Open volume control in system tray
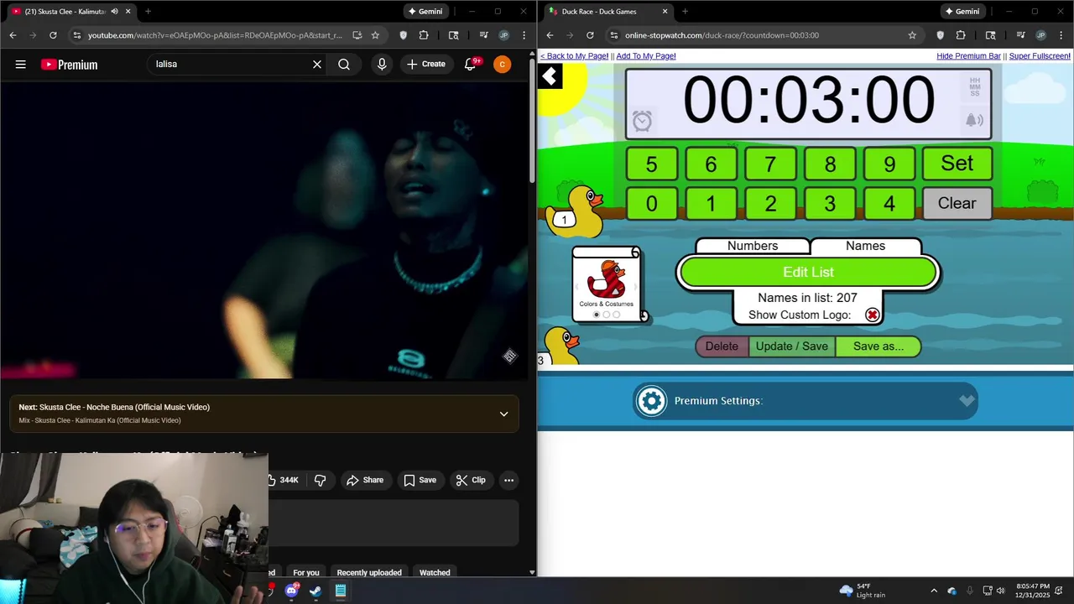 pos(1000,591)
